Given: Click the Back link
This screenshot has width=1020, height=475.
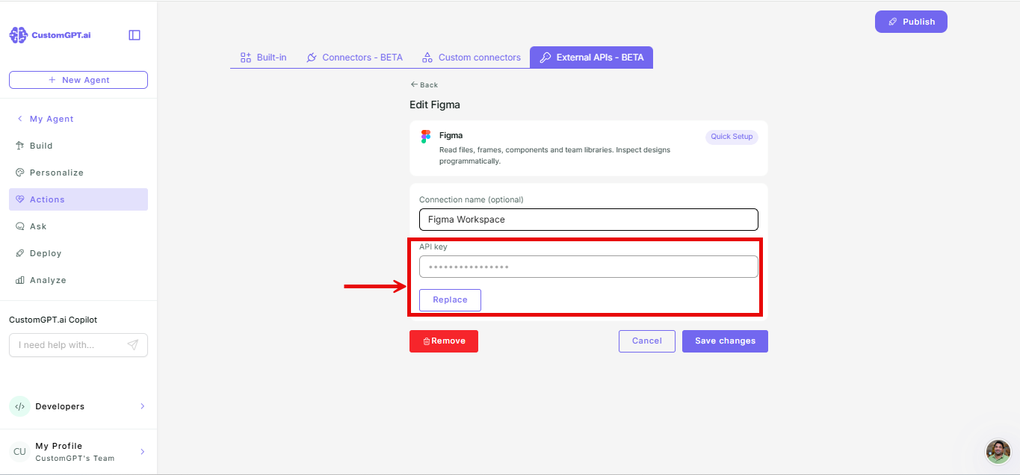Looking at the screenshot, I should 424,85.
